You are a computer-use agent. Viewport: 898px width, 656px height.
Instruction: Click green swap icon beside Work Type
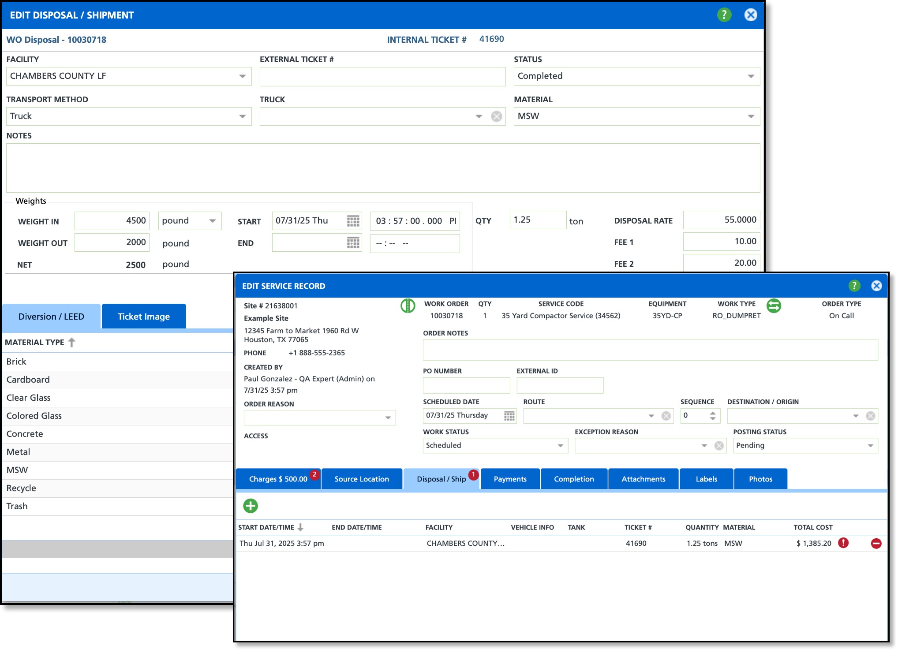(x=774, y=306)
